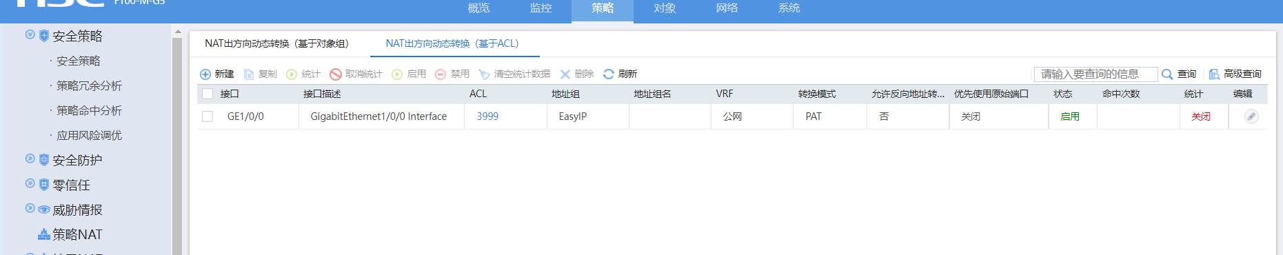Click the shield icon beside 安全防护
This screenshot has width=1283, height=255.
coord(44,160)
